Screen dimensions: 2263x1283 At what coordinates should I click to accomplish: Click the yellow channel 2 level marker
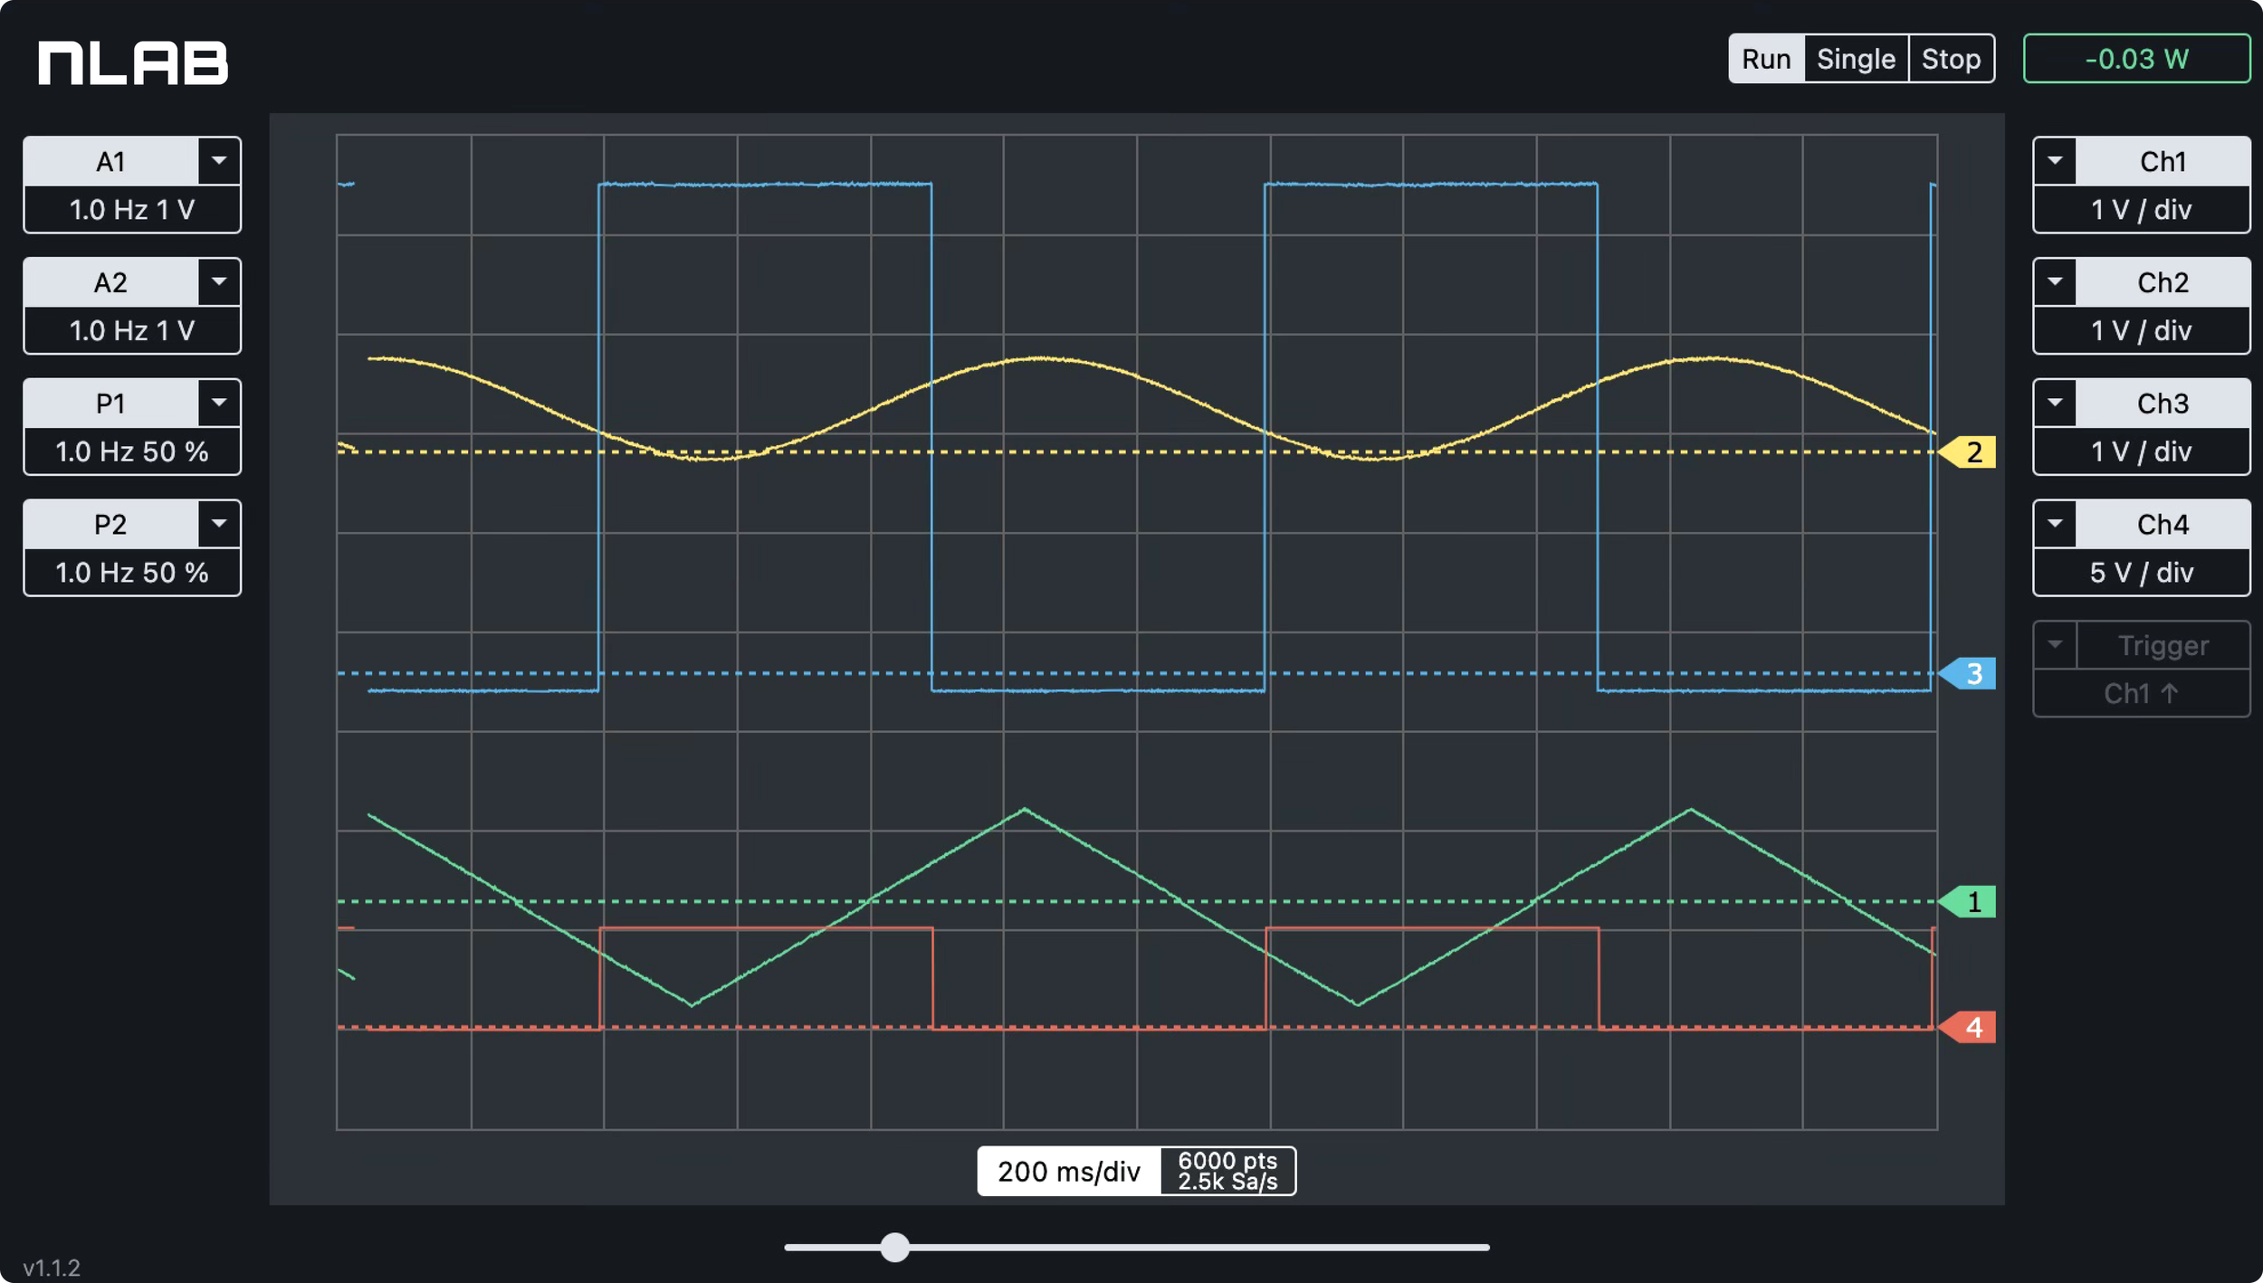coord(1970,451)
